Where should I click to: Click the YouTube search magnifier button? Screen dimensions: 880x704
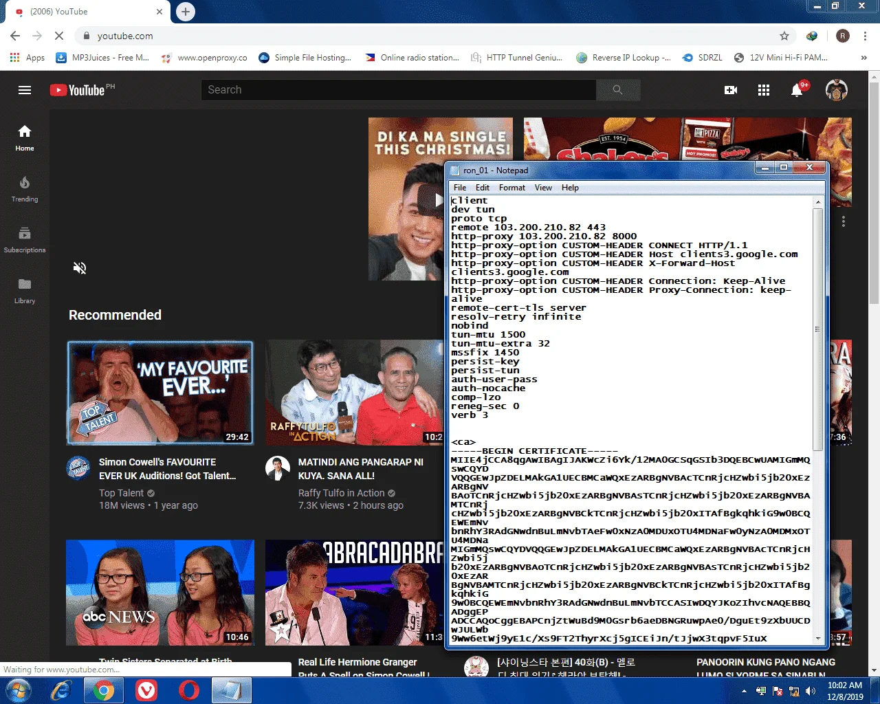tap(618, 90)
